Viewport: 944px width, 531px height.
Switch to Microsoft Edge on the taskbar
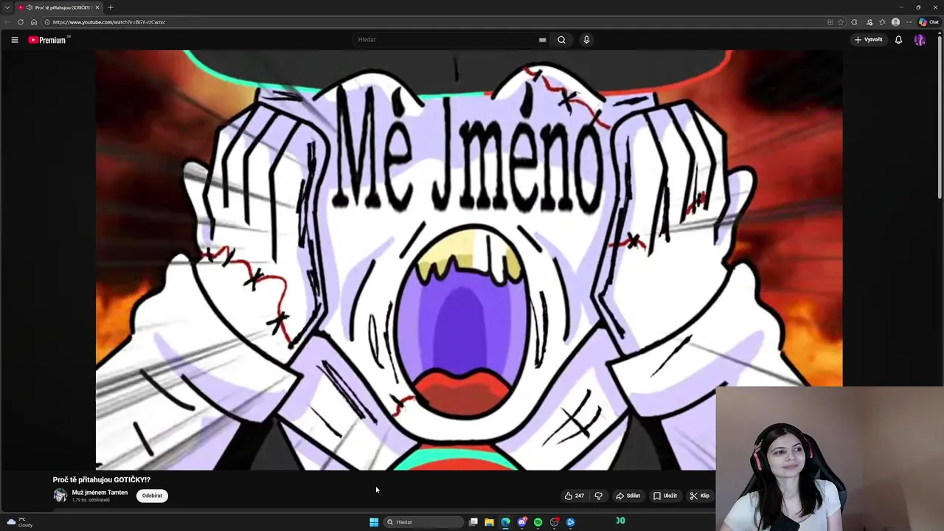[x=505, y=522]
